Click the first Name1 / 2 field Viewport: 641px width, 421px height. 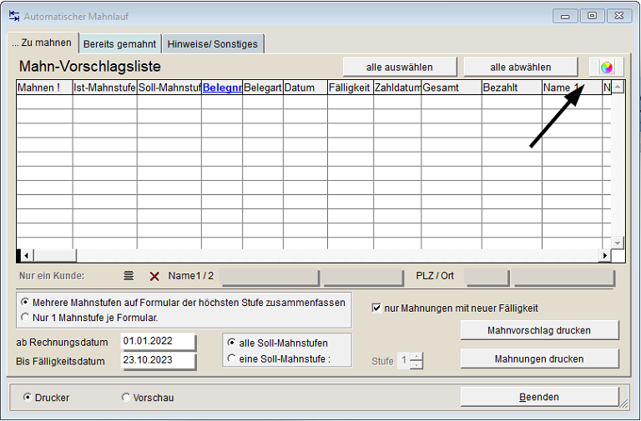(270, 278)
